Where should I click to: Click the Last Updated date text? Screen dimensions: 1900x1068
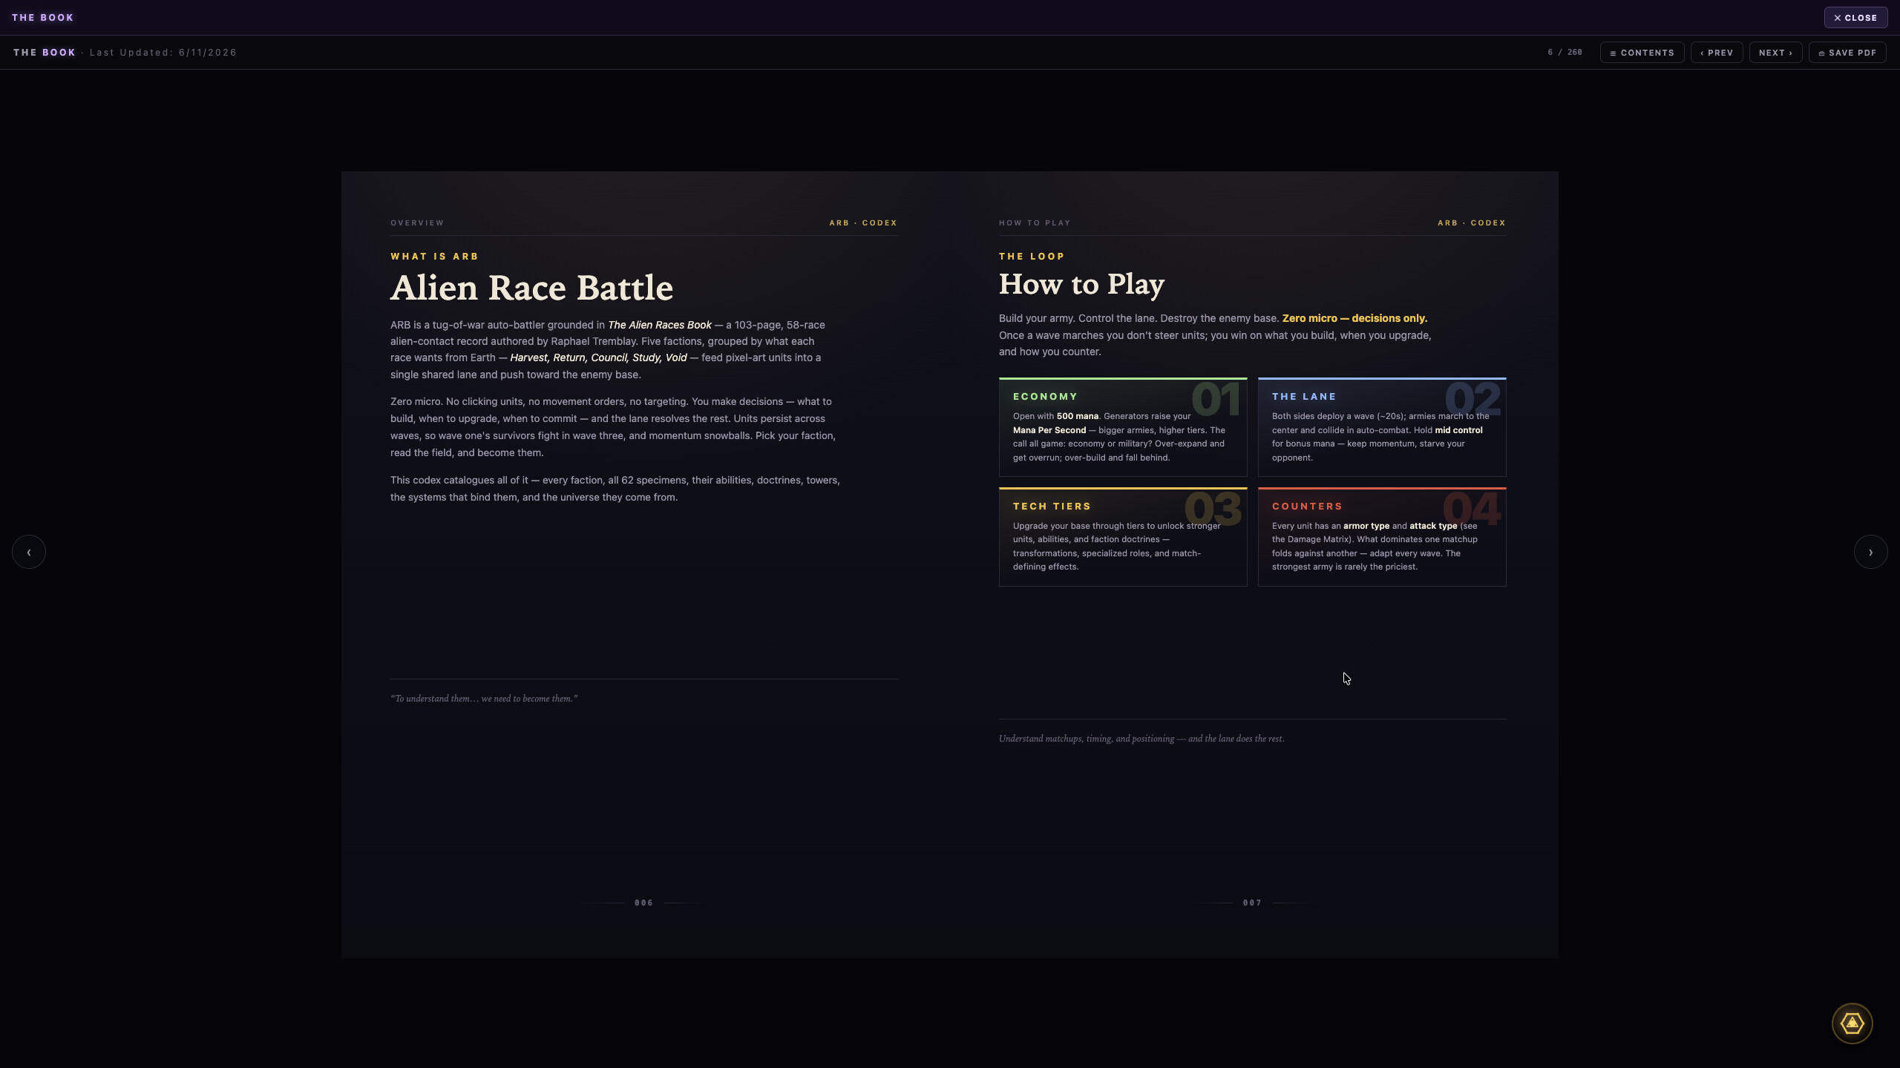[x=163, y=53]
